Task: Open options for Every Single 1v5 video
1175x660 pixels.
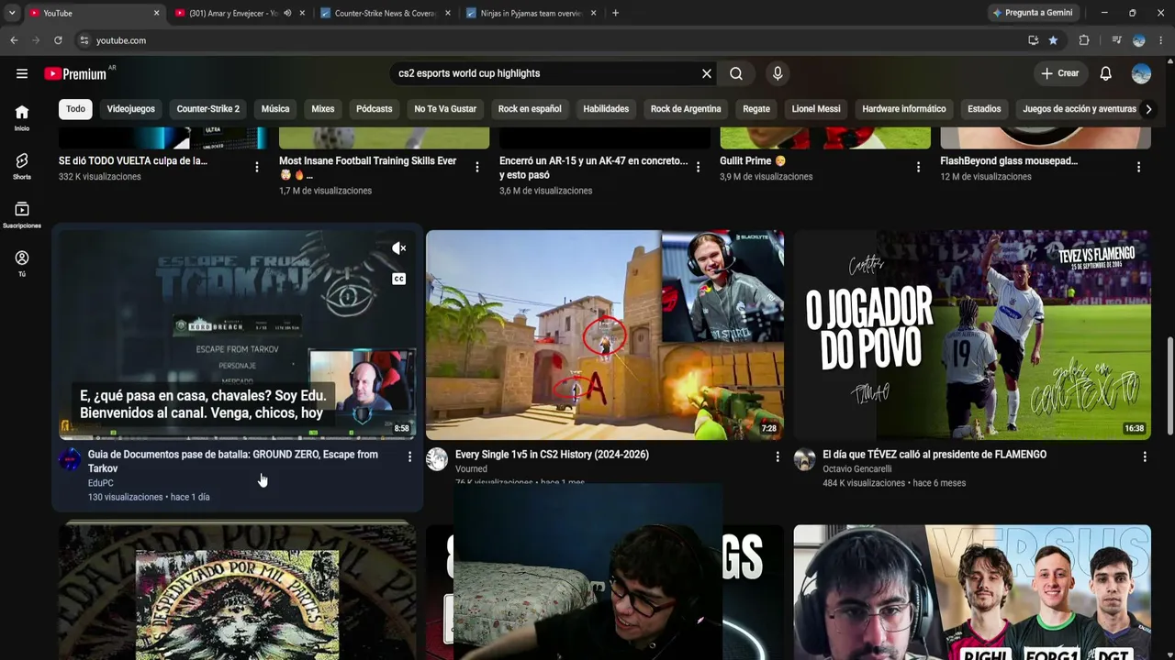Action: click(x=778, y=456)
